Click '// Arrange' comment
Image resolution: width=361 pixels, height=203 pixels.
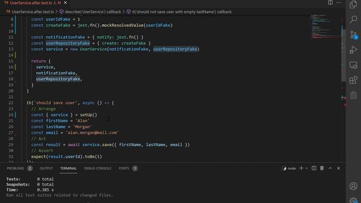[43, 109]
